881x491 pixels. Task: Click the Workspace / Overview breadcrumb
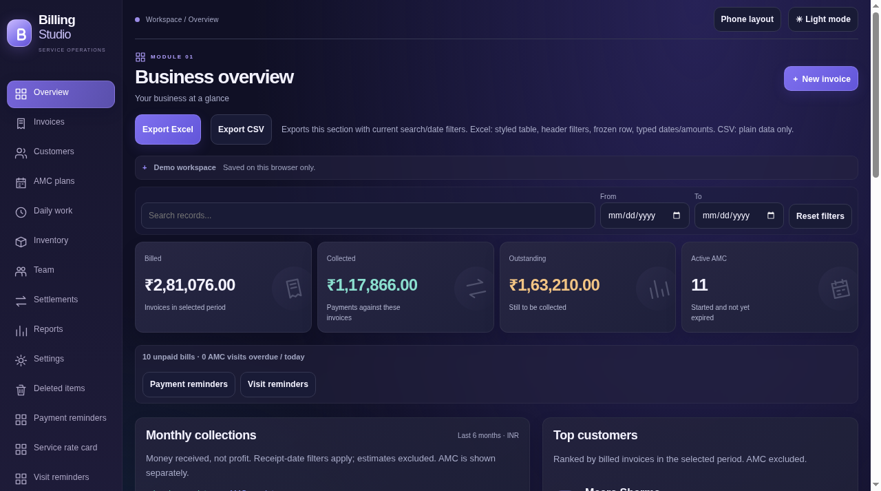point(182,19)
